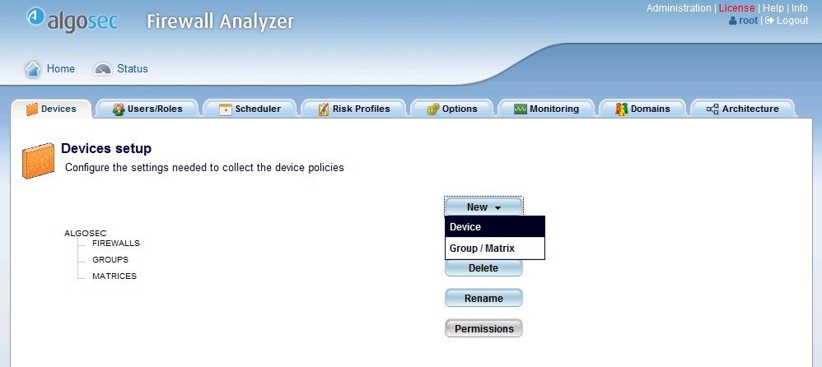822x367 pixels.
Task: Select the GROUPS tree node
Action: click(x=110, y=260)
